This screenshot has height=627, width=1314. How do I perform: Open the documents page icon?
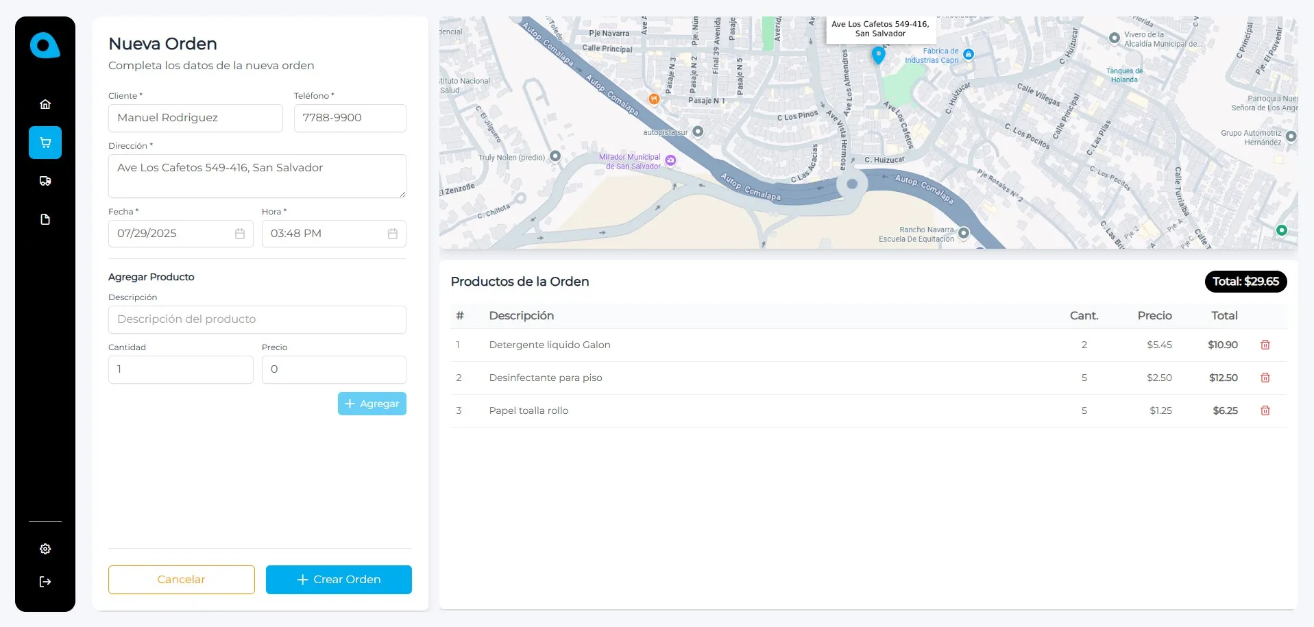45,219
